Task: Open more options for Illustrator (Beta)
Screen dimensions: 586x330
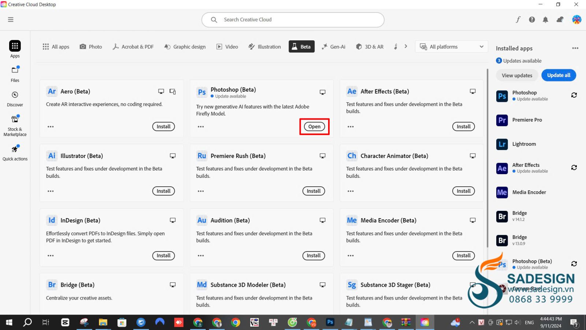Action: [51, 191]
